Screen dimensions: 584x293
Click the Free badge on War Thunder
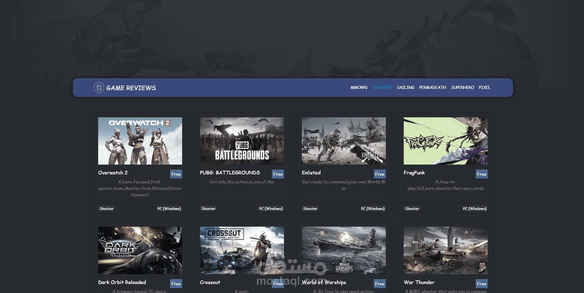click(x=482, y=284)
